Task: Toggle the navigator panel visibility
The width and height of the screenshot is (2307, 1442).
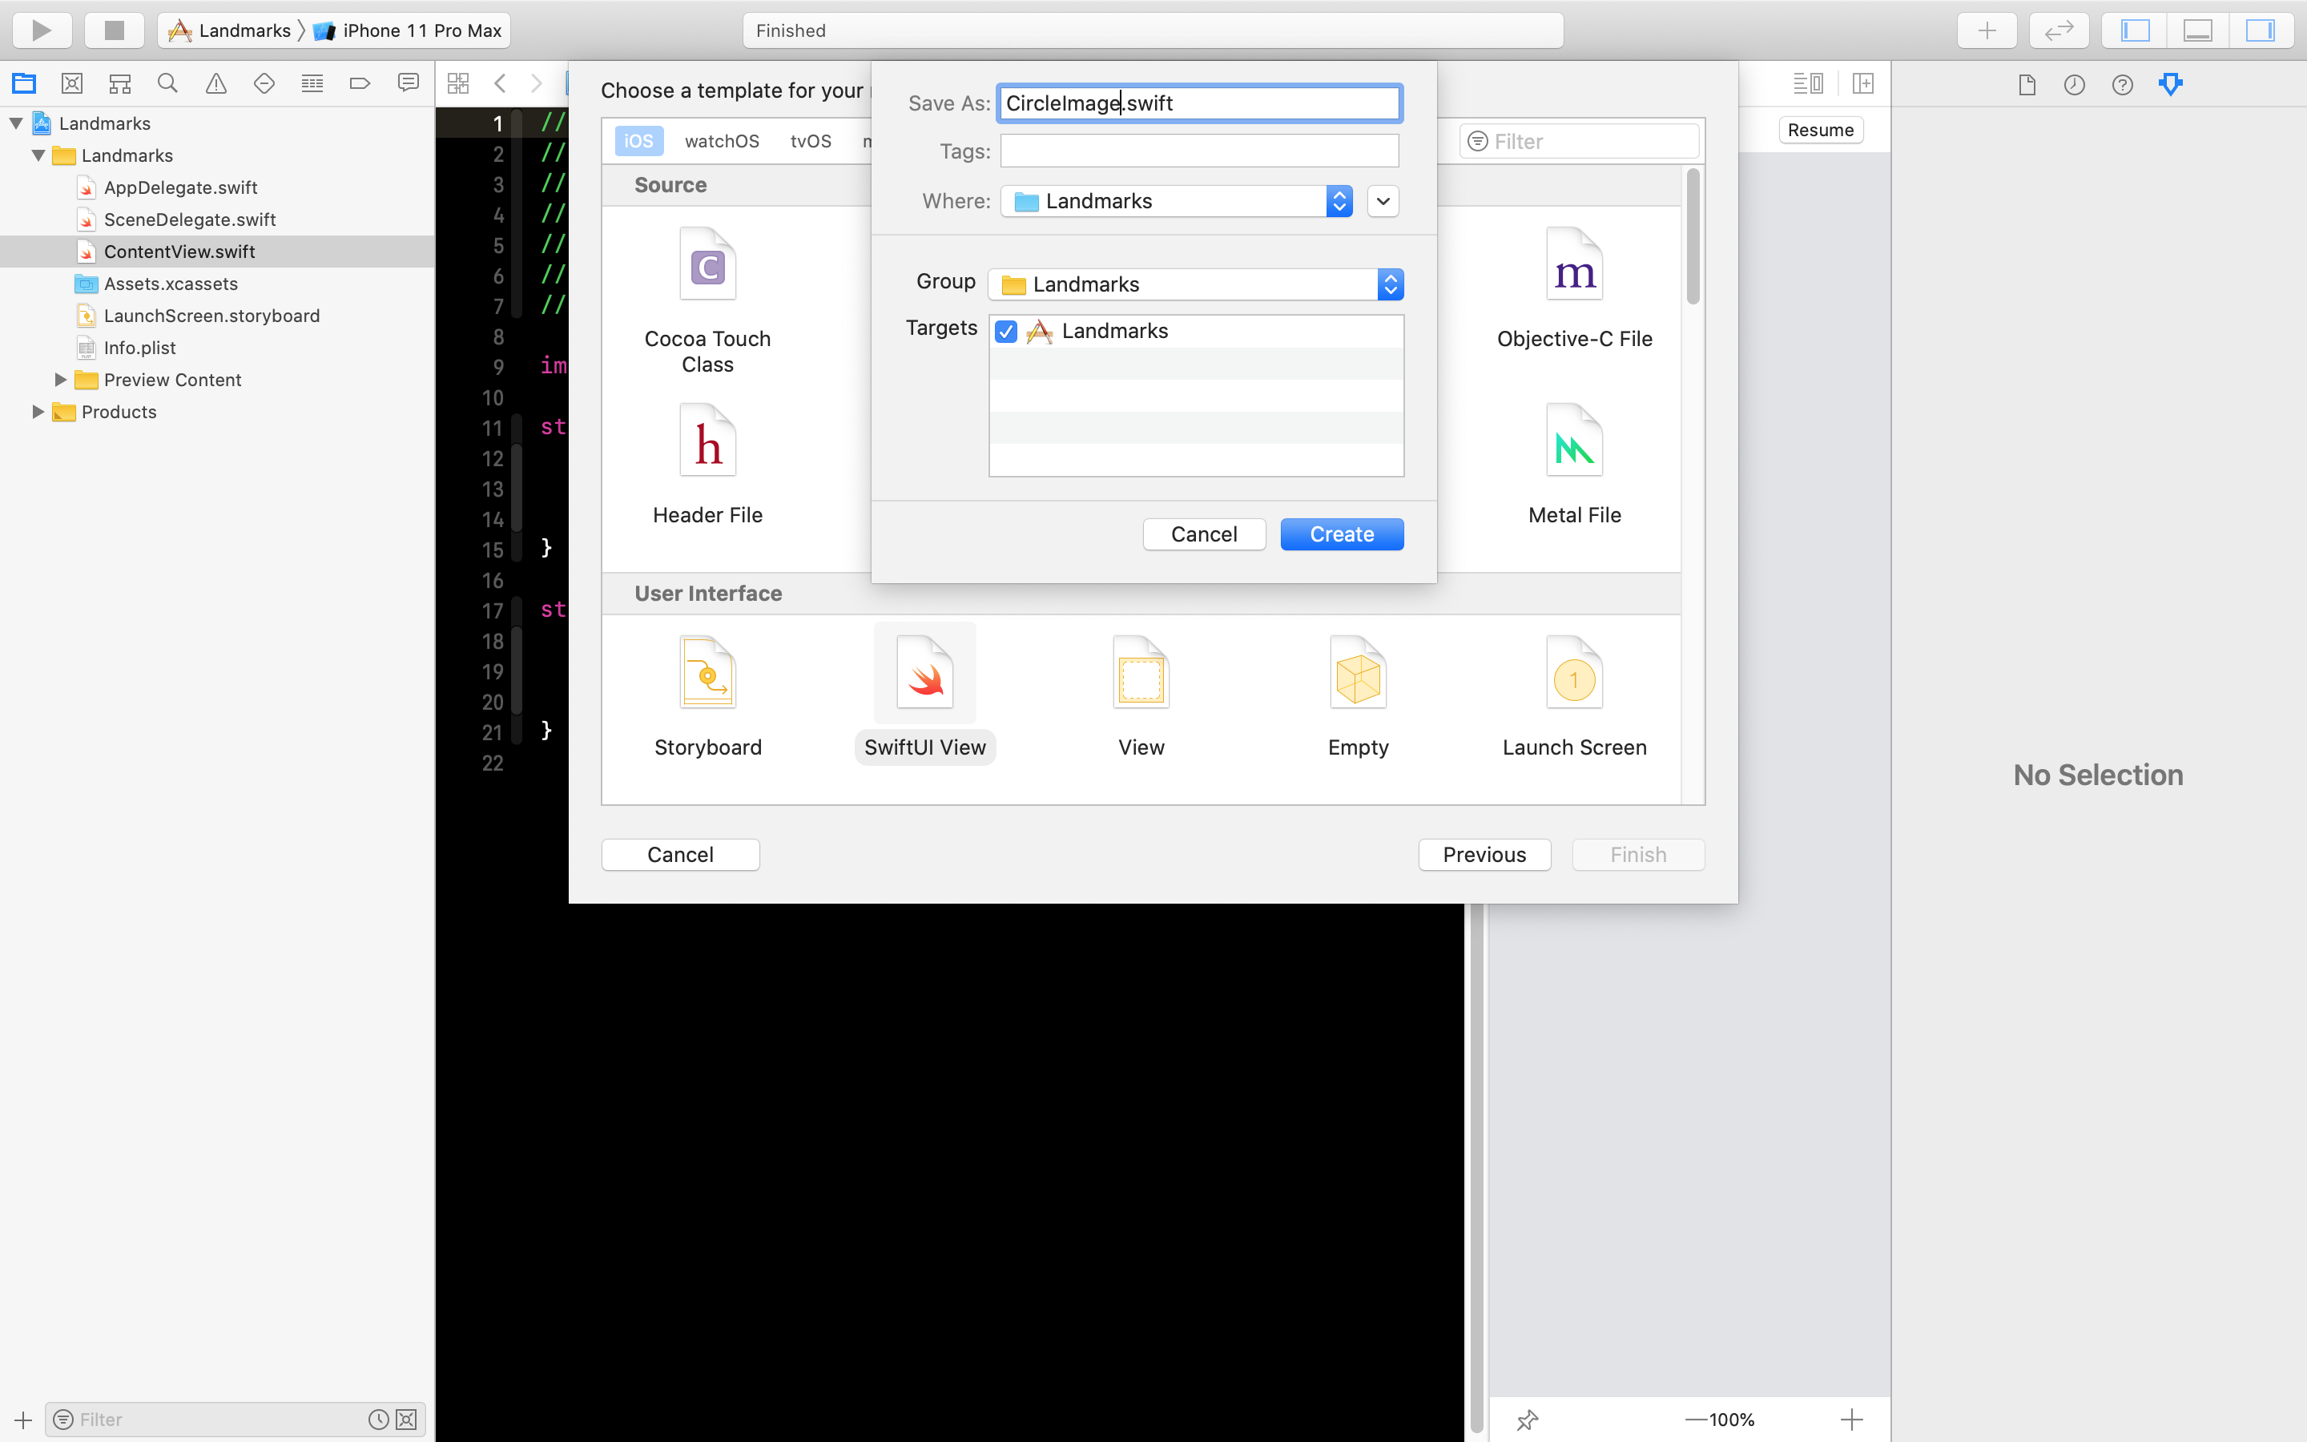Action: [2135, 30]
